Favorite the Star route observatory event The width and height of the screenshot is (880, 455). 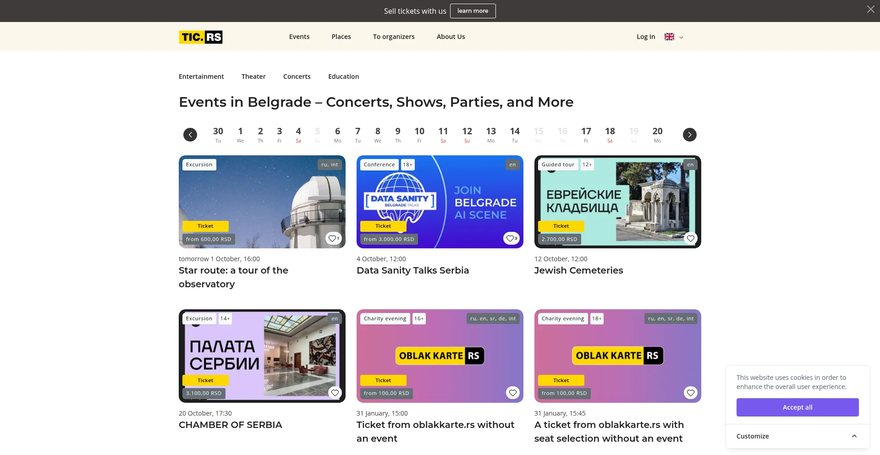[x=334, y=238]
